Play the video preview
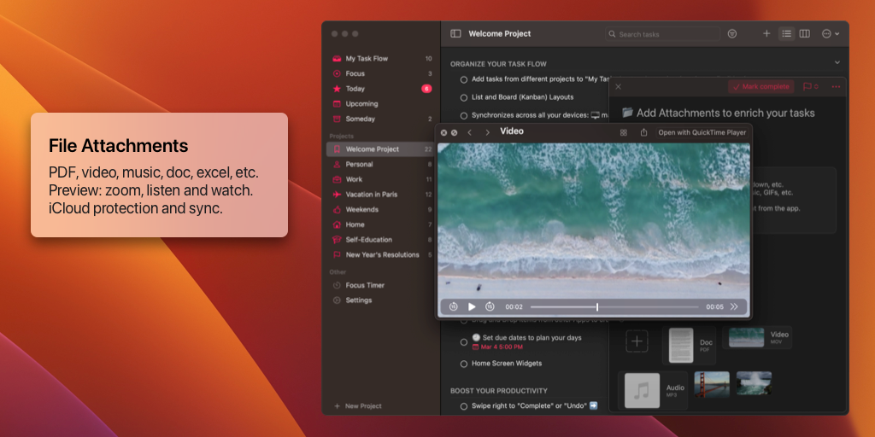This screenshot has width=875, height=437. (472, 306)
